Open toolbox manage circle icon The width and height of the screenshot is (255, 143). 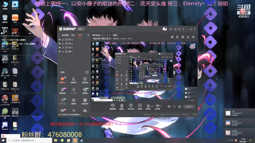pyautogui.click(x=87, y=72)
